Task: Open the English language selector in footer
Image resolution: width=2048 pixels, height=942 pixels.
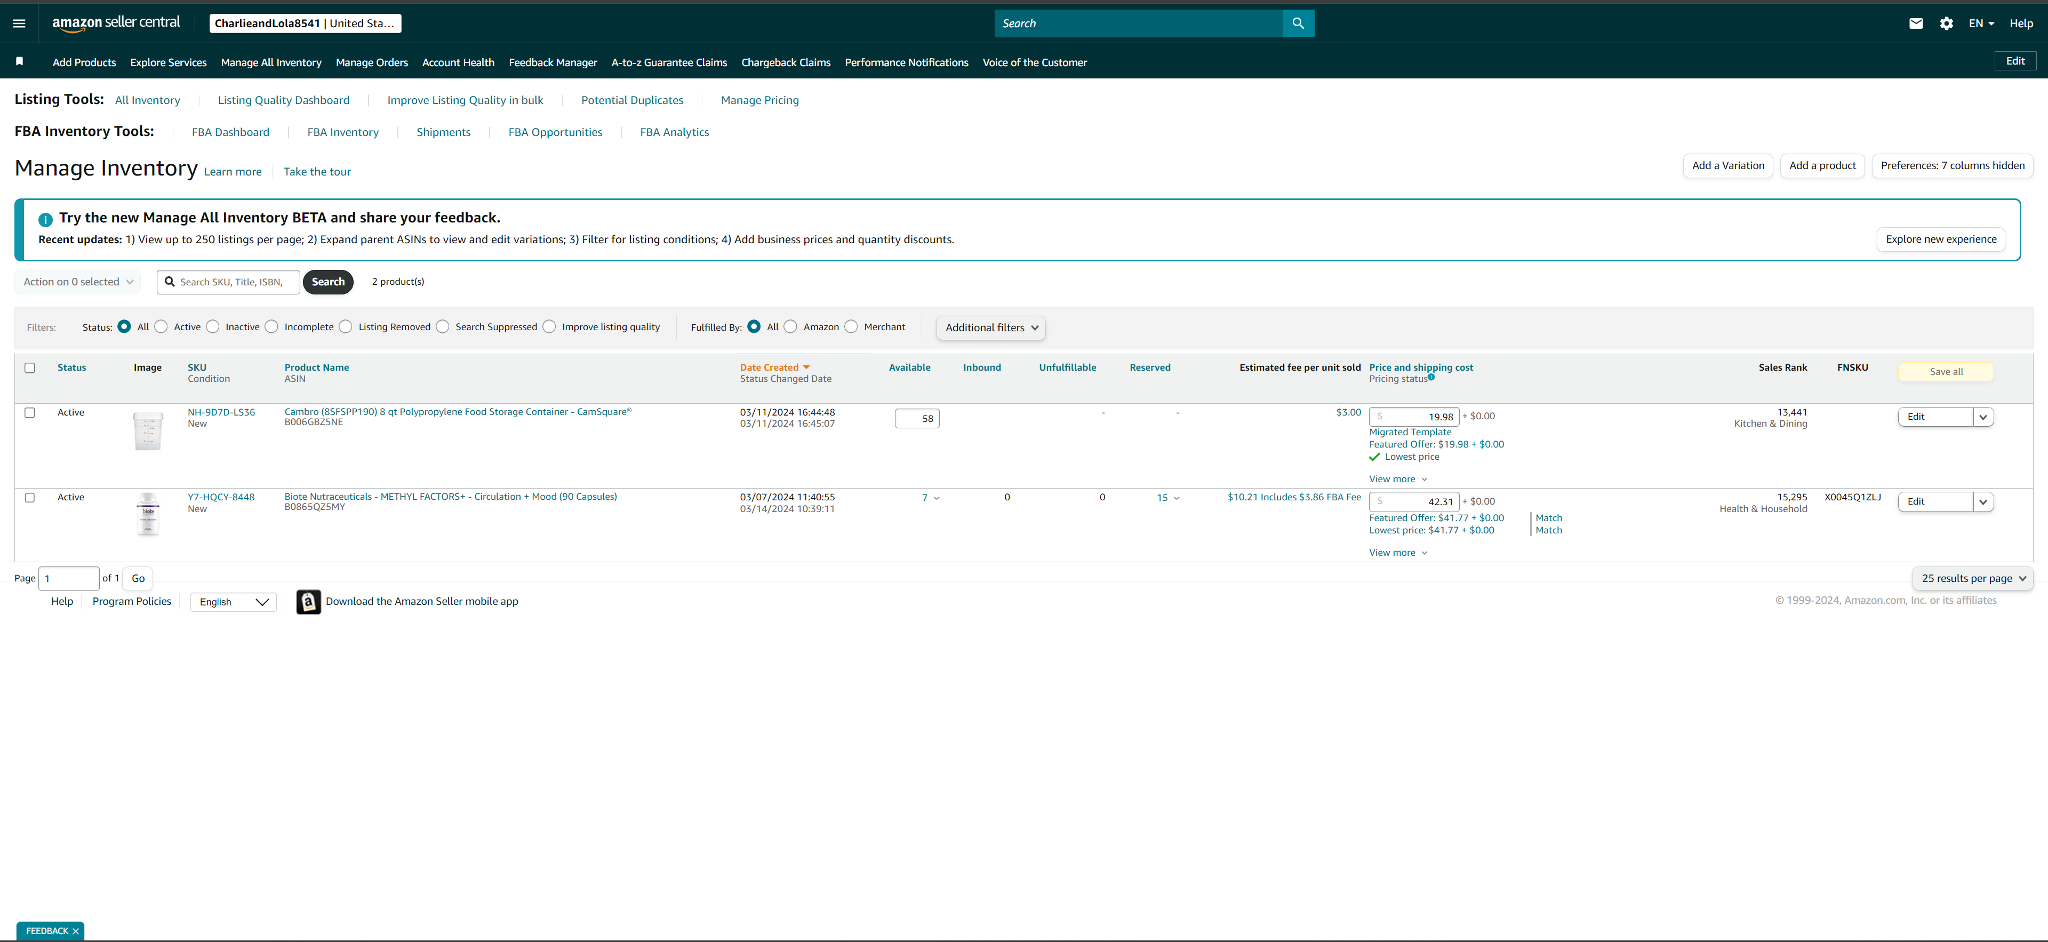Action: click(233, 603)
